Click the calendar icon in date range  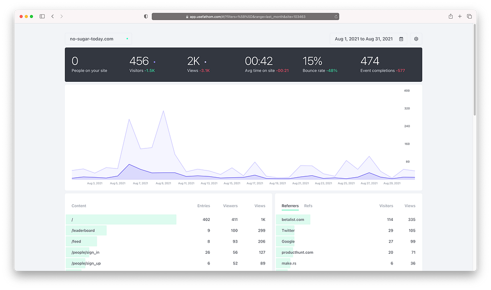pyautogui.click(x=401, y=39)
